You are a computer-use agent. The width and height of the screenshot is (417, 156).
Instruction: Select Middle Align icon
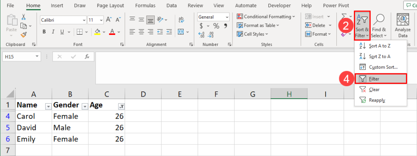point(141,19)
